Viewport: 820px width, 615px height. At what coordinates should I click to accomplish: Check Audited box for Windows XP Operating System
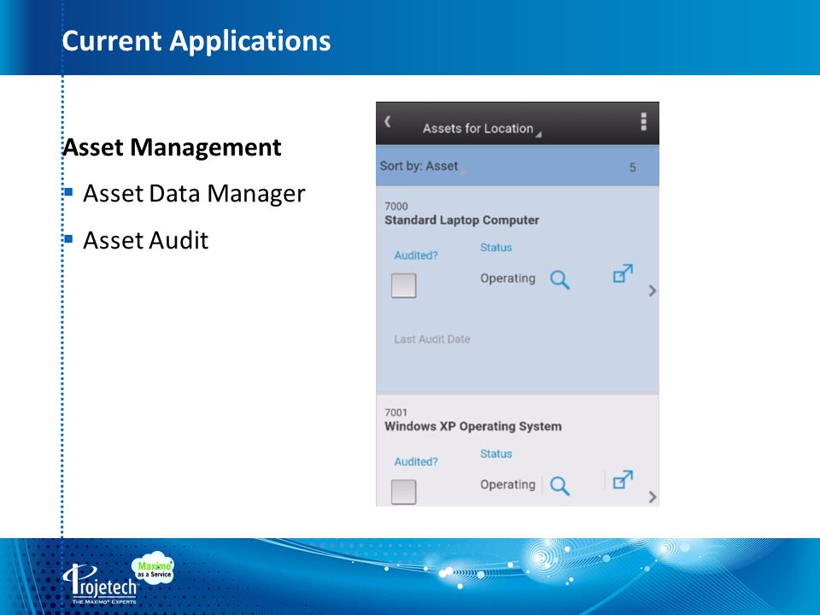point(404,492)
